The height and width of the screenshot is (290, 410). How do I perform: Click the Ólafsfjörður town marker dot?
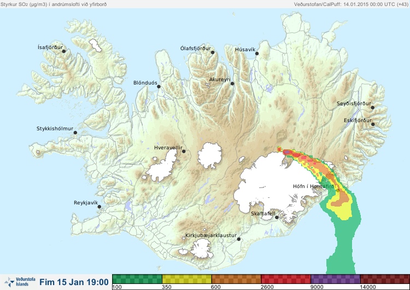213,52
